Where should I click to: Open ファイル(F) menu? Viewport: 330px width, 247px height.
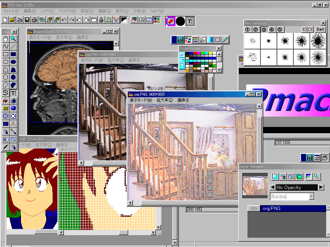point(11,11)
